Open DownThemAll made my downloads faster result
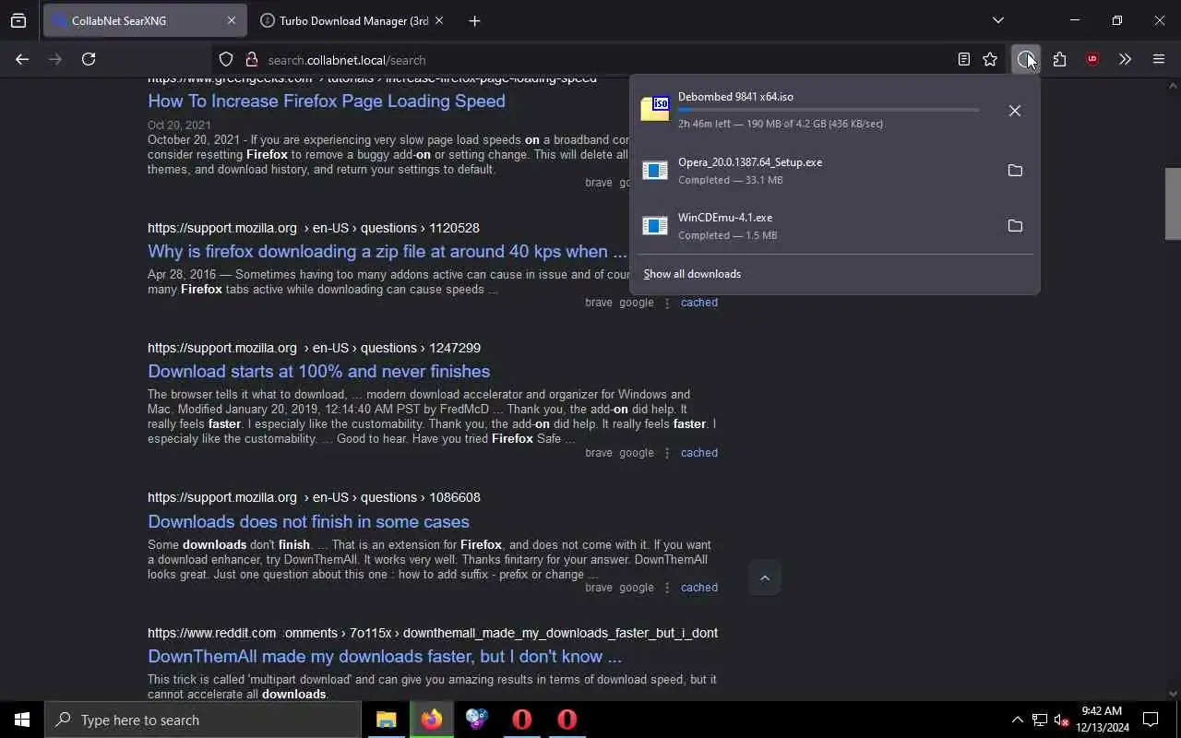1181x738 pixels. [385, 656]
